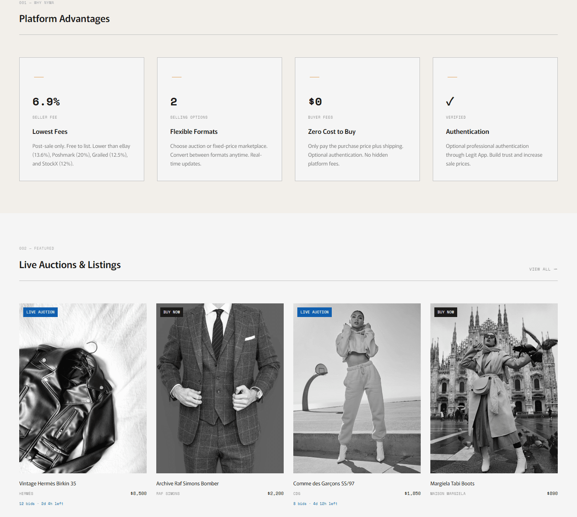Open the Margiela Tabi Boots title

[452, 484]
